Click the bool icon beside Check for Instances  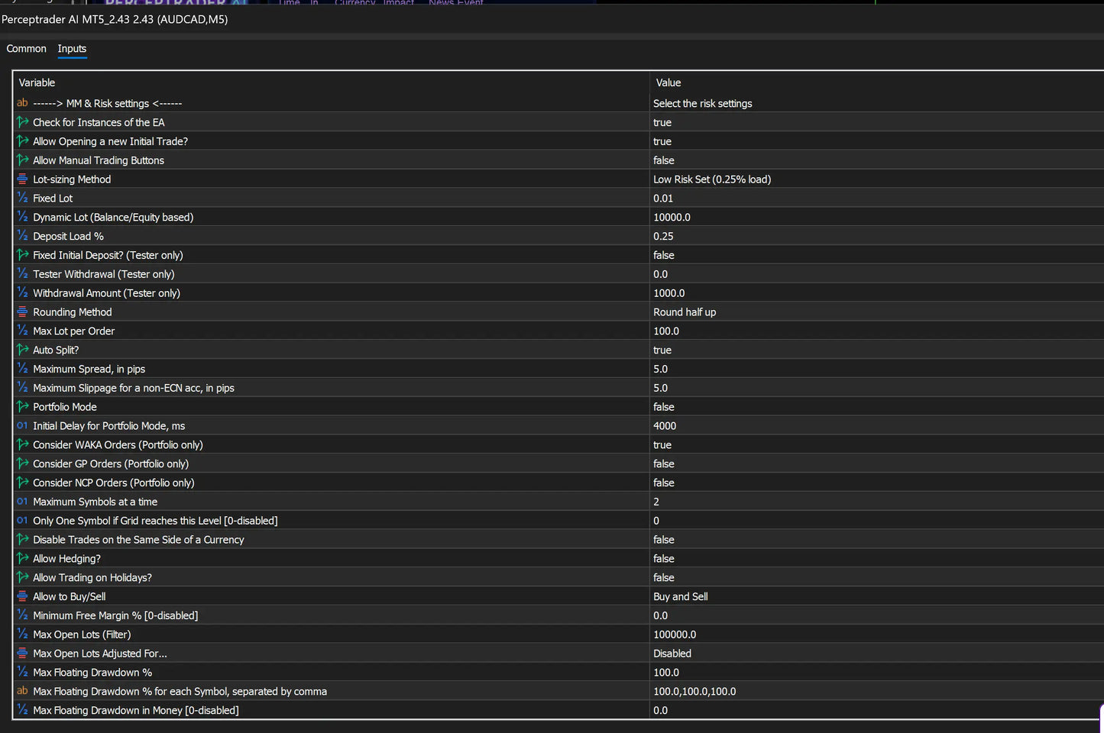click(22, 122)
